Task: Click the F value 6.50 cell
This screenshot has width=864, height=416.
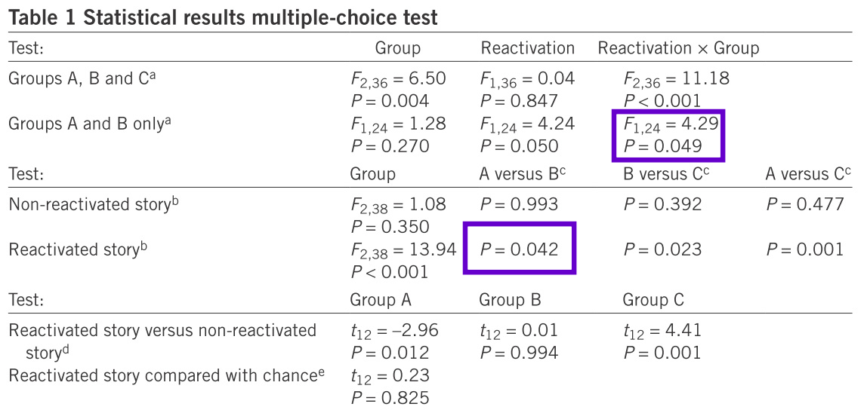Action: [397, 78]
